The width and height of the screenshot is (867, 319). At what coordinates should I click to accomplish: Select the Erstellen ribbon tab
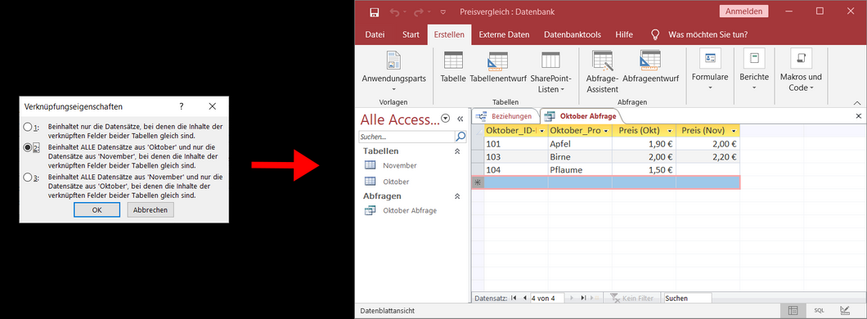tap(449, 34)
